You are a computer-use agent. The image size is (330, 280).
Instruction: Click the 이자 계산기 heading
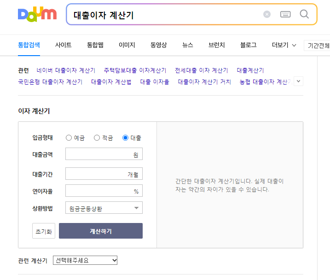pos(34,111)
